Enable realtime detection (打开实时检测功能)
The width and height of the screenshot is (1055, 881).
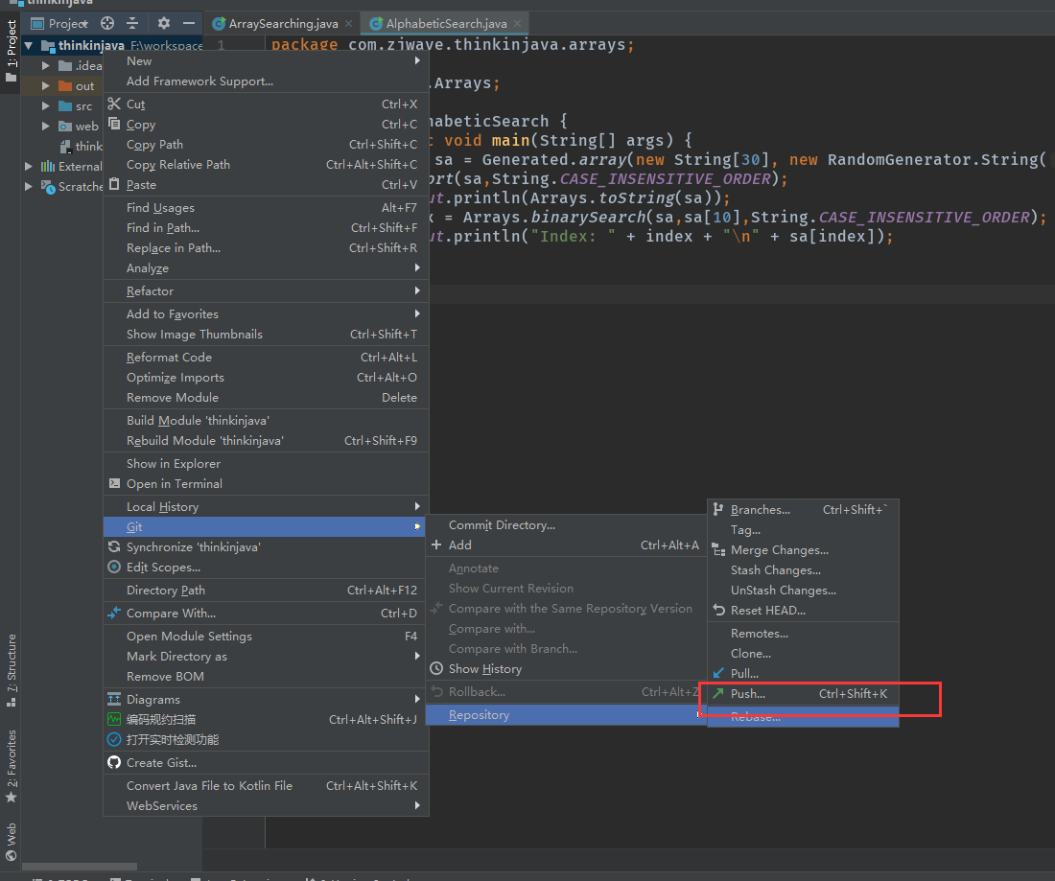(173, 740)
